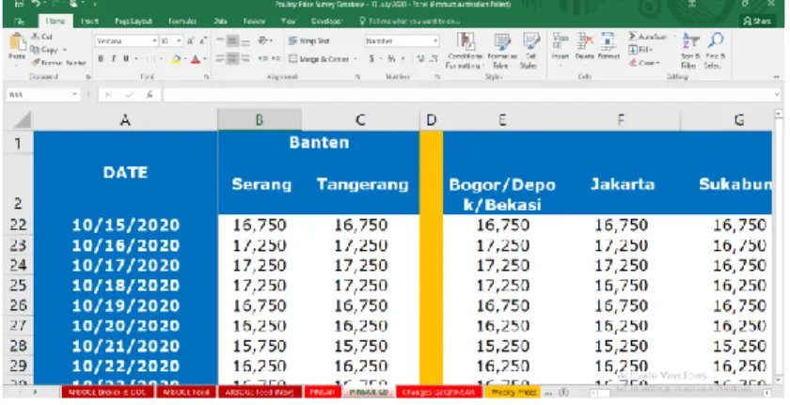The width and height of the screenshot is (790, 405).
Task: Open Find & Select magnifier
Action: point(715,51)
